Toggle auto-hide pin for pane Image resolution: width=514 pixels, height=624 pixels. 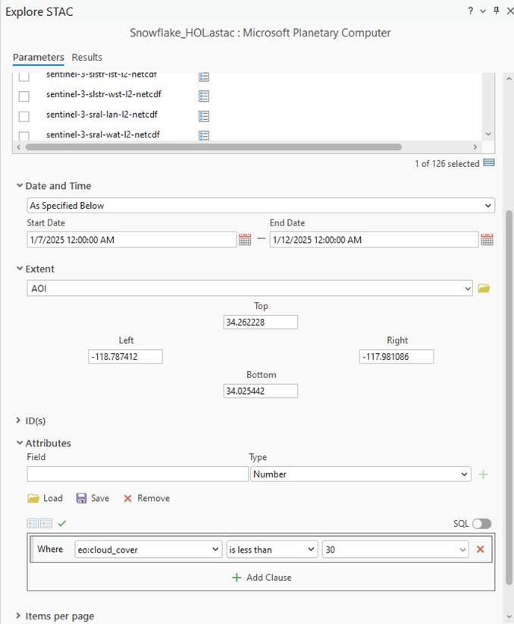[x=496, y=11]
